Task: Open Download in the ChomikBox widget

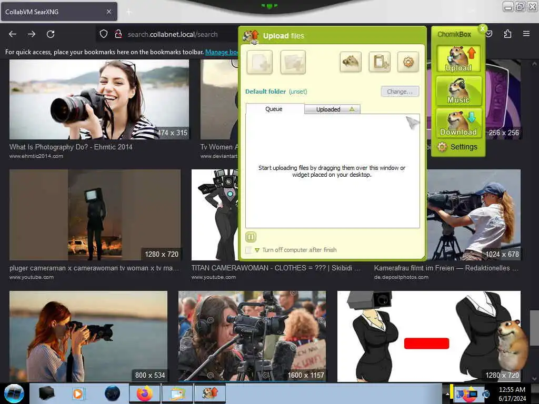Action: click(x=458, y=123)
